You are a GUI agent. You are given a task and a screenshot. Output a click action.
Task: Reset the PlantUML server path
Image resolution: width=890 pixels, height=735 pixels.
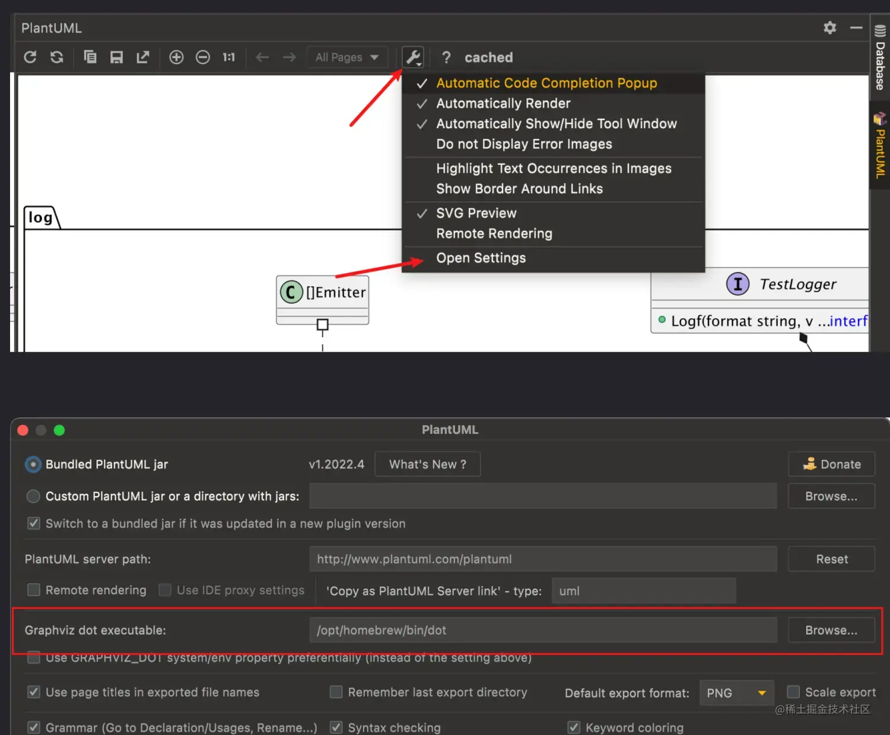831,559
